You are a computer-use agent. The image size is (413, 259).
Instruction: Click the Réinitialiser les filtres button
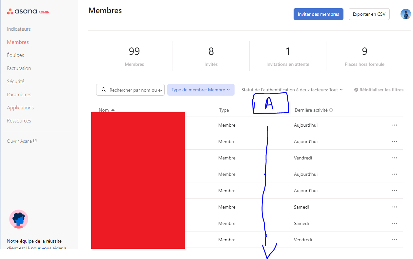pos(379,90)
